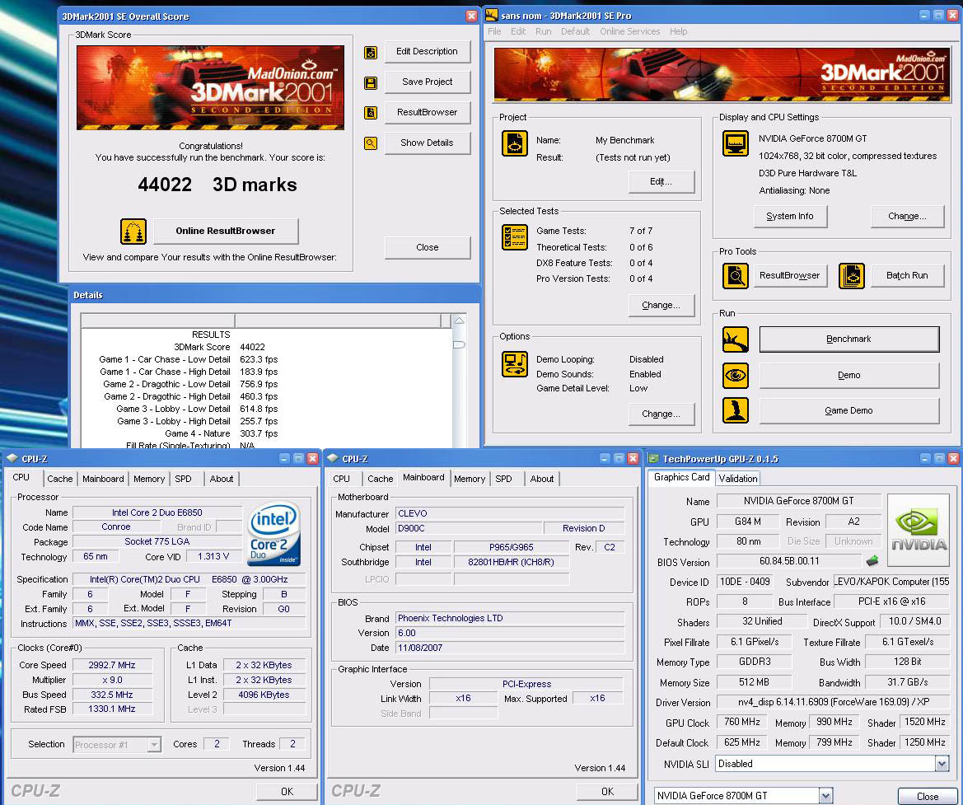This screenshot has width=963, height=805.
Task: Switch to Mainboard tab in left CPU-Z
Action: point(103,479)
